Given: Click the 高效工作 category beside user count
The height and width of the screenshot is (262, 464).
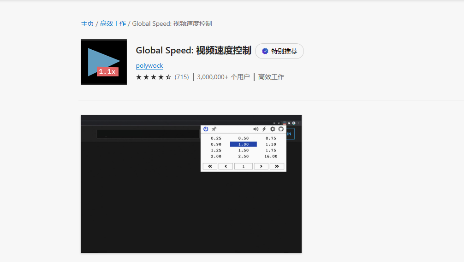Looking at the screenshot, I should point(271,77).
